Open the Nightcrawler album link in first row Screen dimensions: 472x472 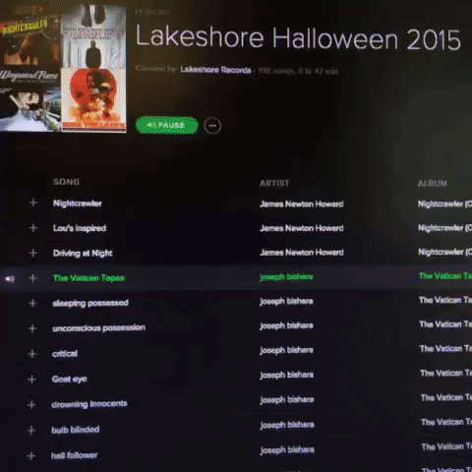point(444,204)
